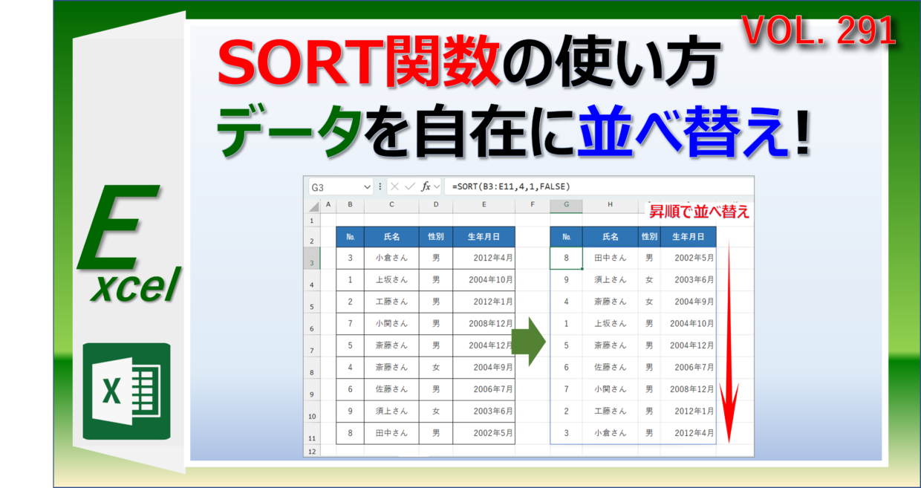
Task: Select column E header
Action: click(x=484, y=205)
